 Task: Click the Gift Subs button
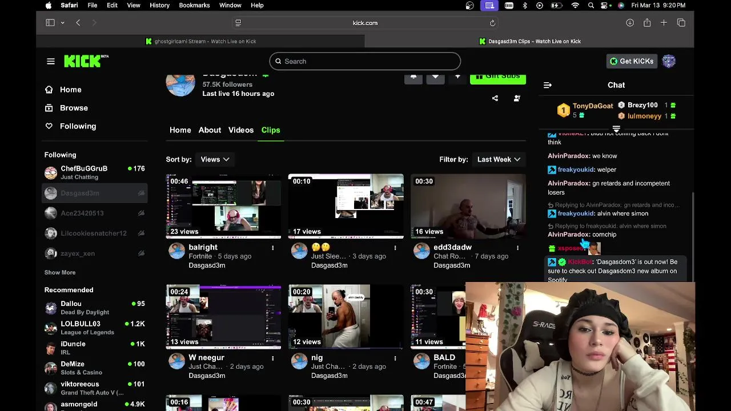(x=498, y=78)
